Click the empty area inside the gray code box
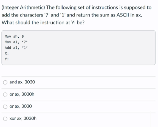Image resolution: width=158 pixels, height=127 pixels. pyautogui.click(x=91, y=50)
